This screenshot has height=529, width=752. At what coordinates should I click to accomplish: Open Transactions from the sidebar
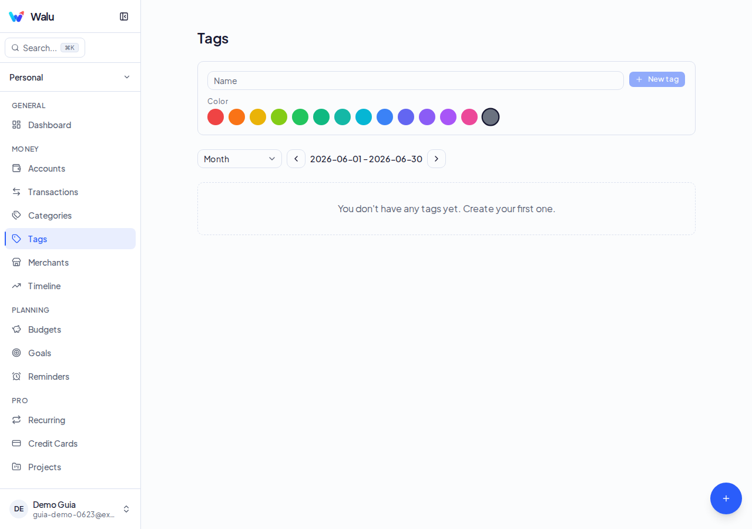(70, 192)
